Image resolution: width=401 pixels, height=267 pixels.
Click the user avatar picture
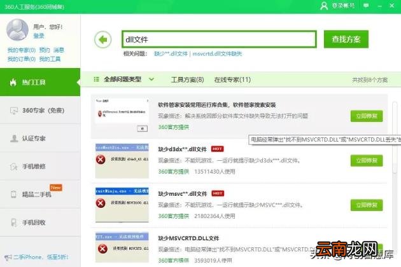click(17, 30)
